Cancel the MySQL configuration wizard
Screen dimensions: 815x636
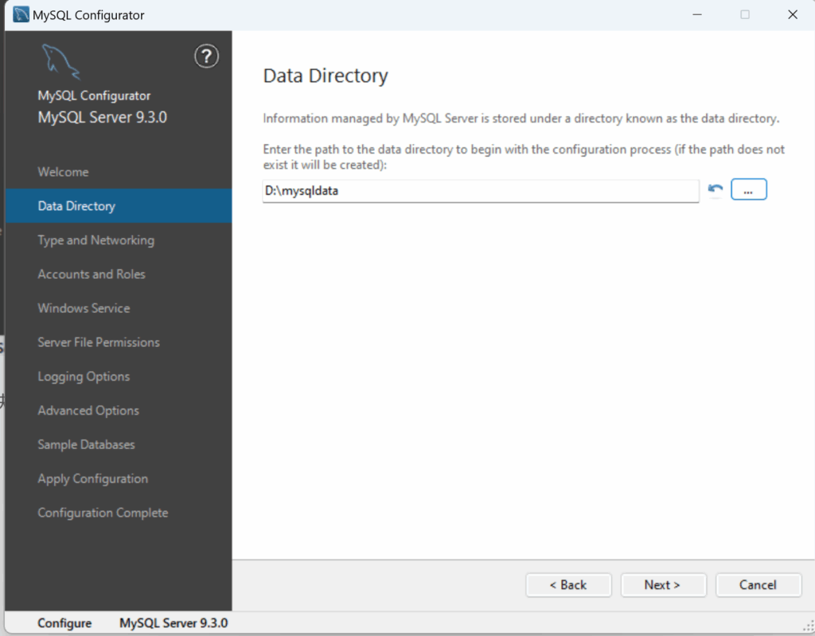point(758,585)
